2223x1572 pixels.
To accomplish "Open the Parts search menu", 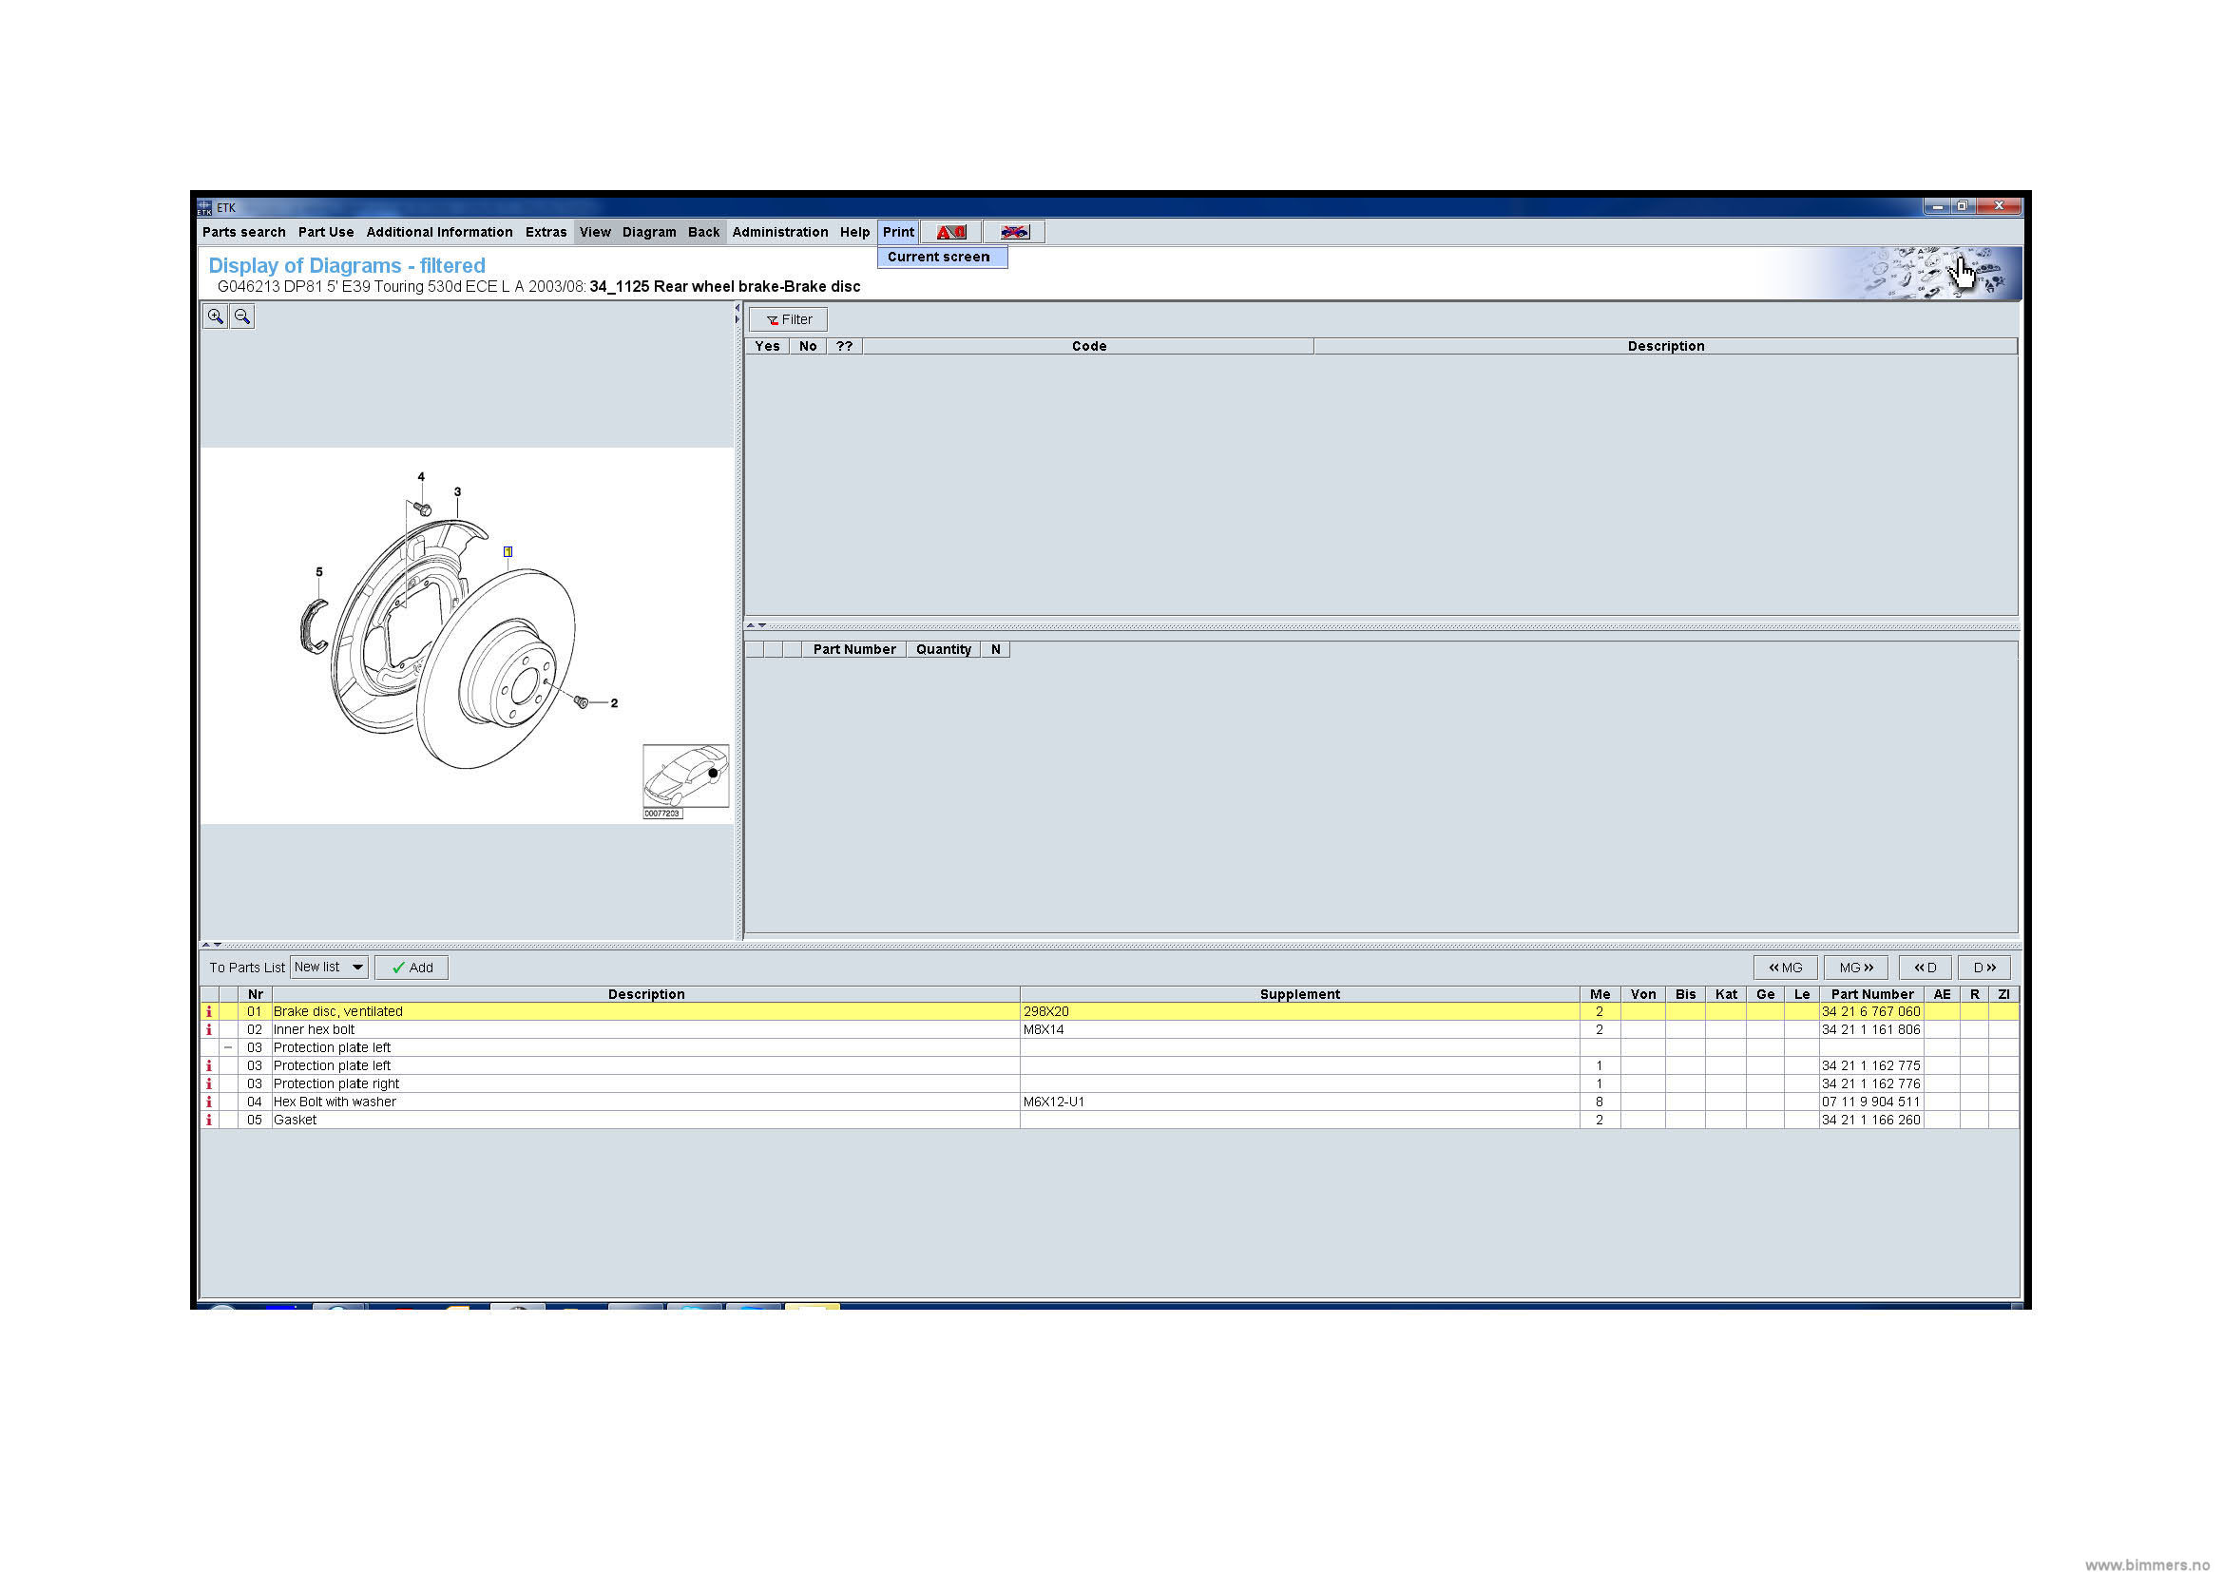I will coord(244,232).
